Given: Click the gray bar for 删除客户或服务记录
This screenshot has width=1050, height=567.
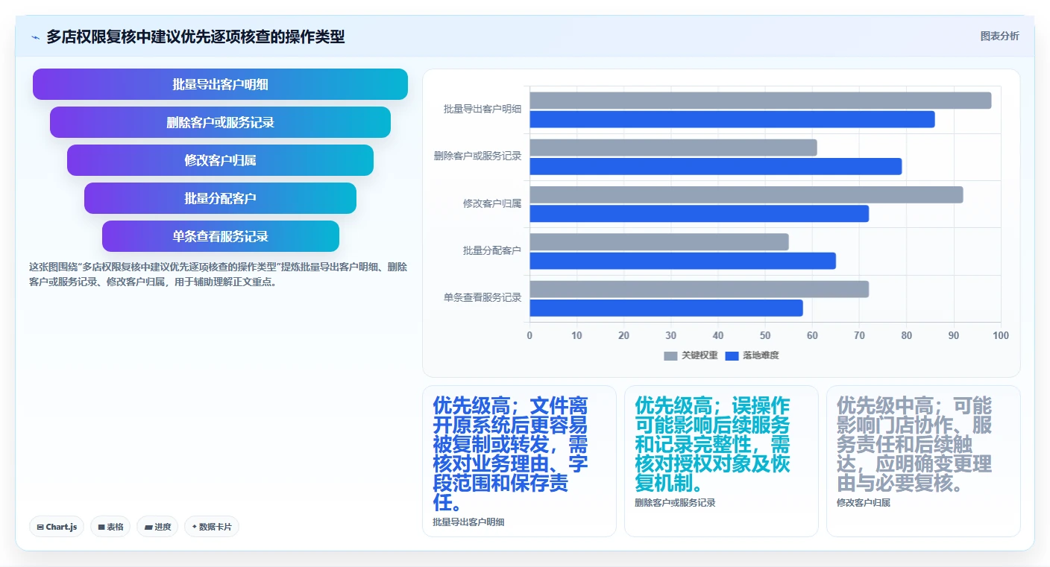Looking at the screenshot, I should coord(673,148).
